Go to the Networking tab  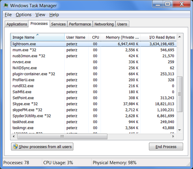[x=104, y=24]
